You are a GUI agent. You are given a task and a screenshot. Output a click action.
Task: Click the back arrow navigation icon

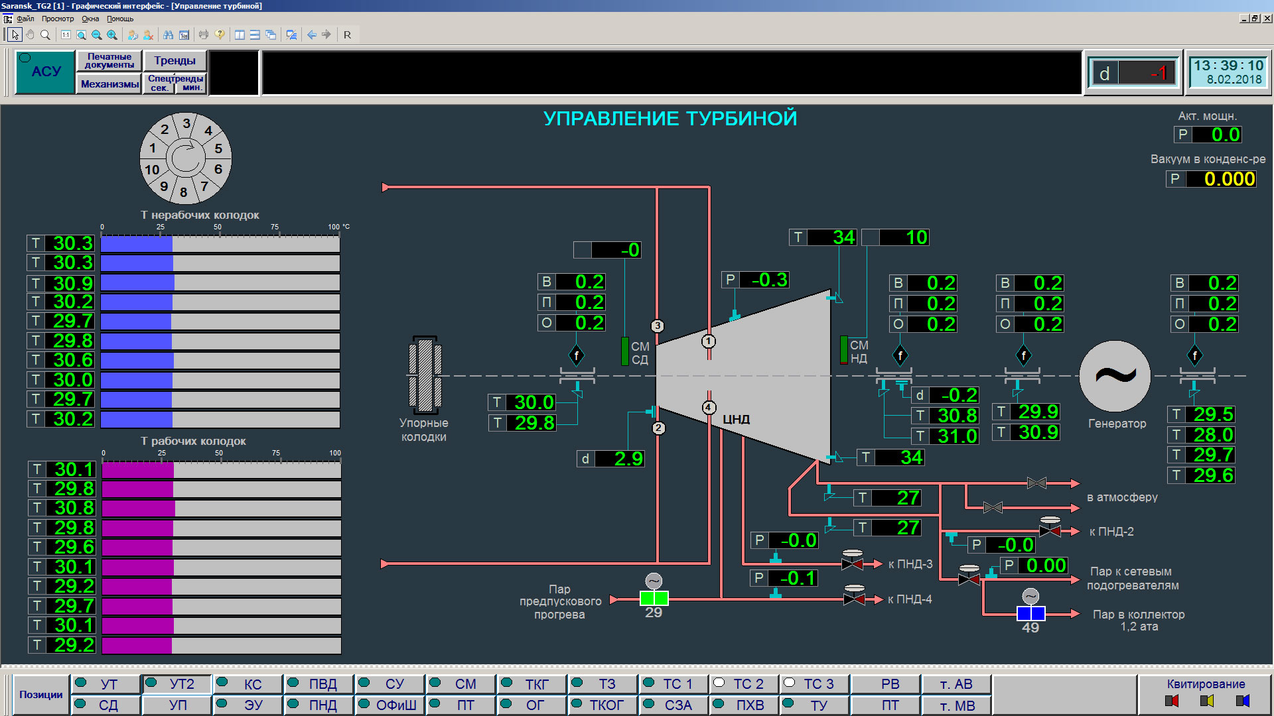coord(311,34)
